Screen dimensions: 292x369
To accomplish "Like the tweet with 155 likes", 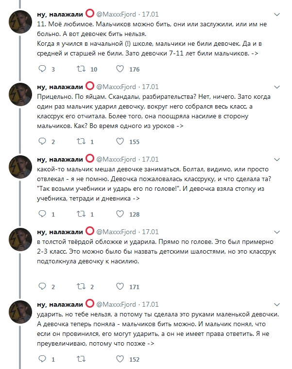I will tap(120, 141).
